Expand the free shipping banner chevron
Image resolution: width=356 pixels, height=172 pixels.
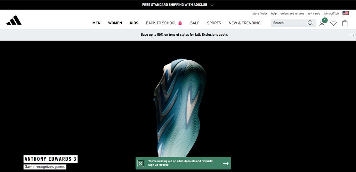[212, 5]
